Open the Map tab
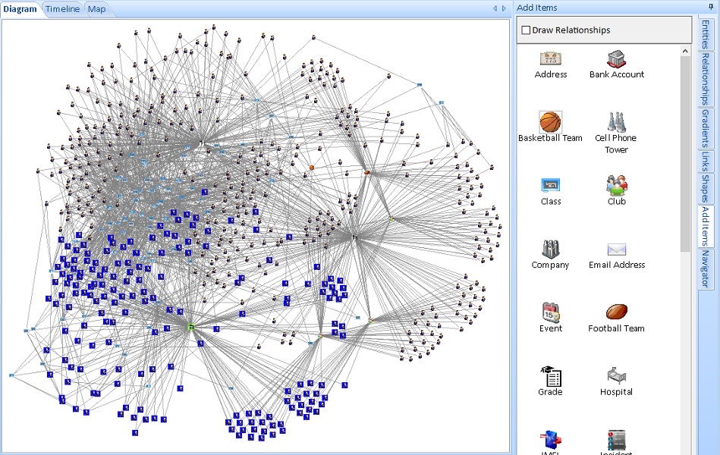720x455 pixels. coord(96,8)
